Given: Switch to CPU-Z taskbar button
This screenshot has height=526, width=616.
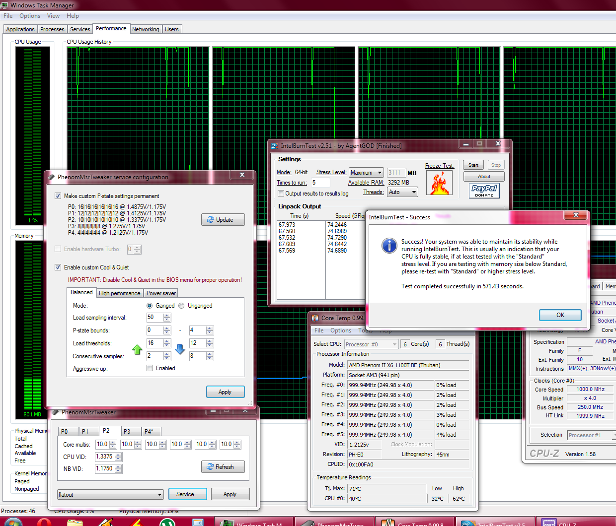Looking at the screenshot, I should (x=576, y=522).
